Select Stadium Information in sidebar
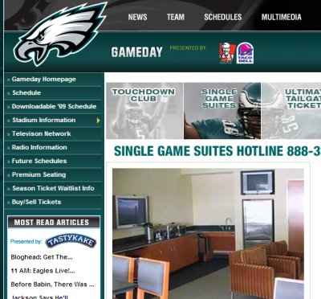The height and width of the screenshot is (299, 321). tap(44, 120)
